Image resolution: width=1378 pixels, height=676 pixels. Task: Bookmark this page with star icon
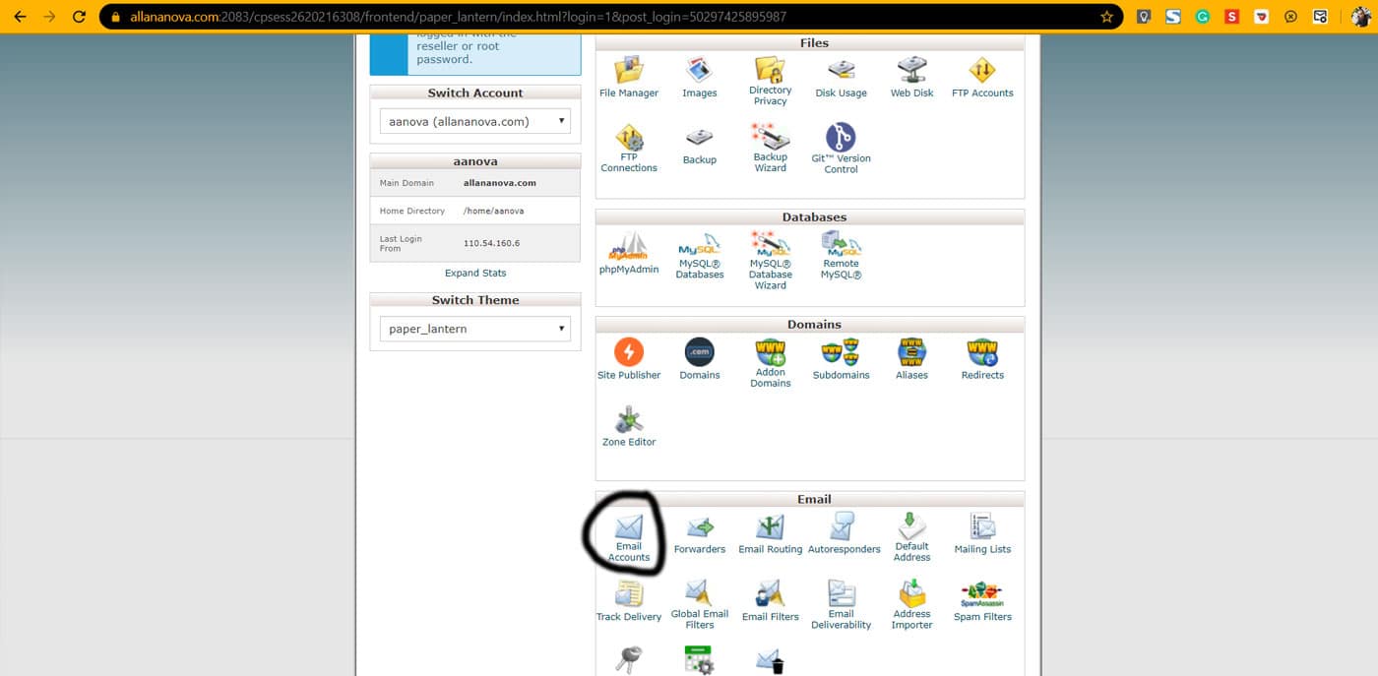(1106, 17)
